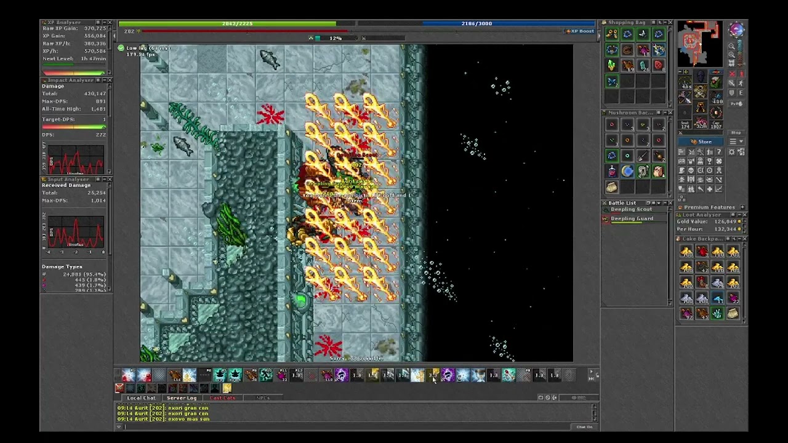Toggle the red X stop-attack mode
The height and width of the screenshot is (443, 788).
click(733, 74)
